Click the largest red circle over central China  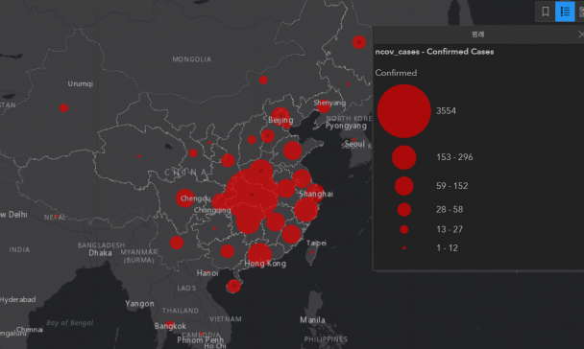click(x=252, y=195)
